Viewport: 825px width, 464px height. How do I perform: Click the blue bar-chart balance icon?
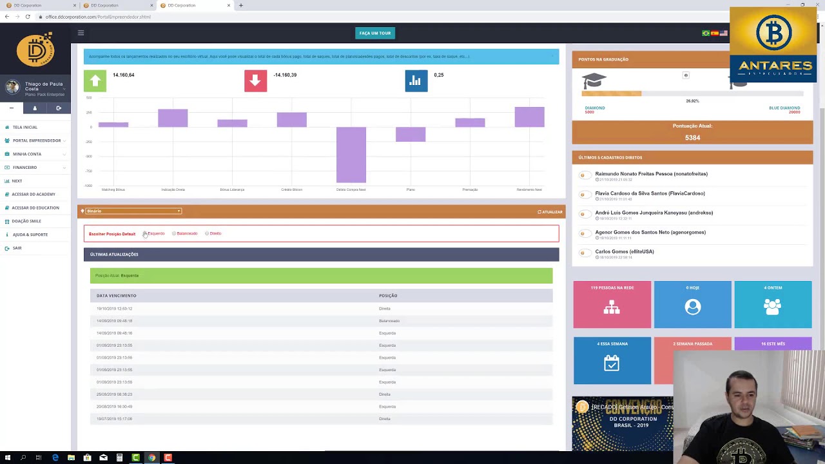(416, 81)
